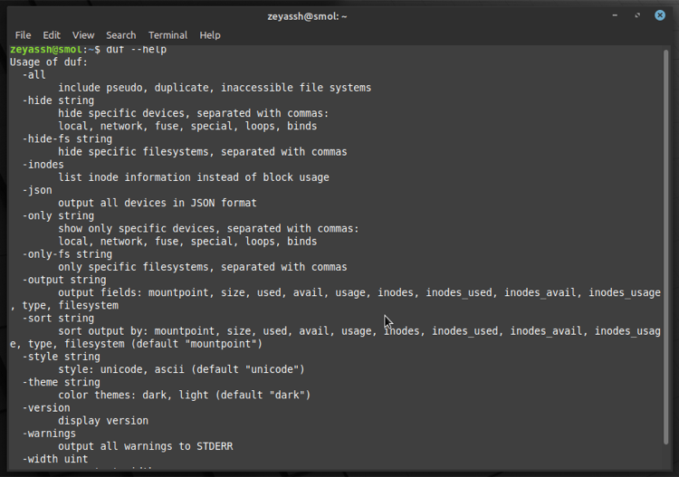Close the terminal window
This screenshot has width=679, height=477.
(660, 15)
